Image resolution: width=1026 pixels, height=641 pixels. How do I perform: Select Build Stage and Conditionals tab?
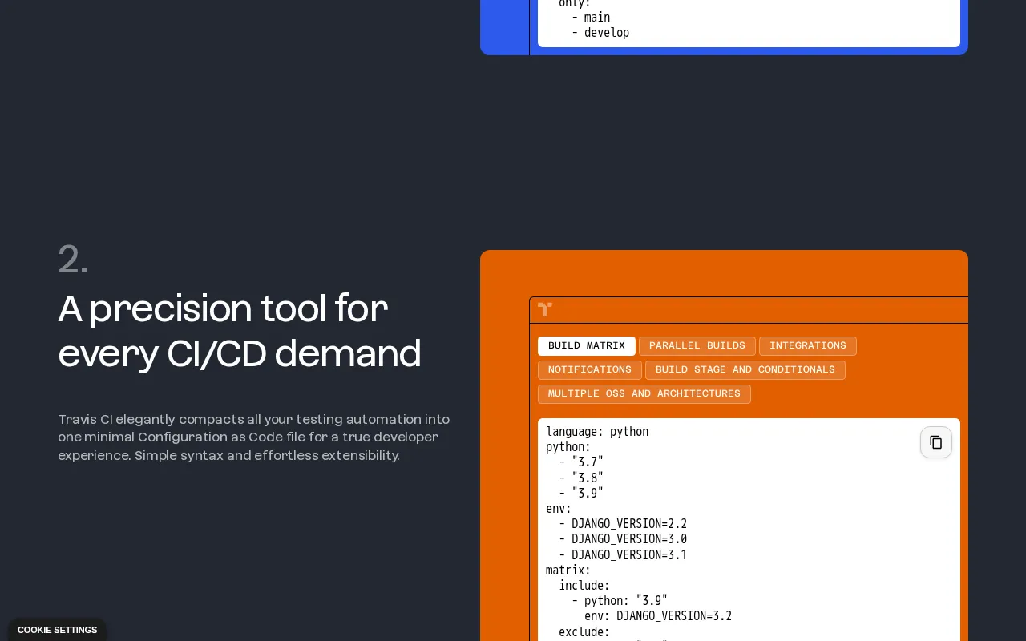click(x=745, y=370)
